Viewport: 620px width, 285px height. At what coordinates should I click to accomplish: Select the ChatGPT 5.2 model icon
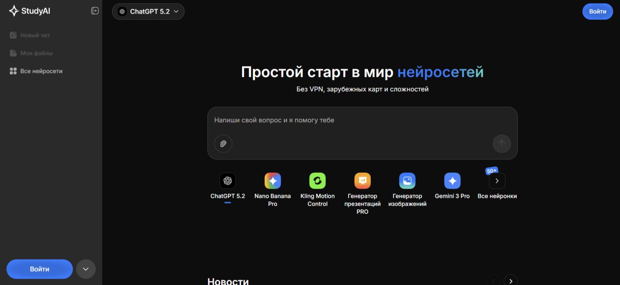(x=227, y=181)
